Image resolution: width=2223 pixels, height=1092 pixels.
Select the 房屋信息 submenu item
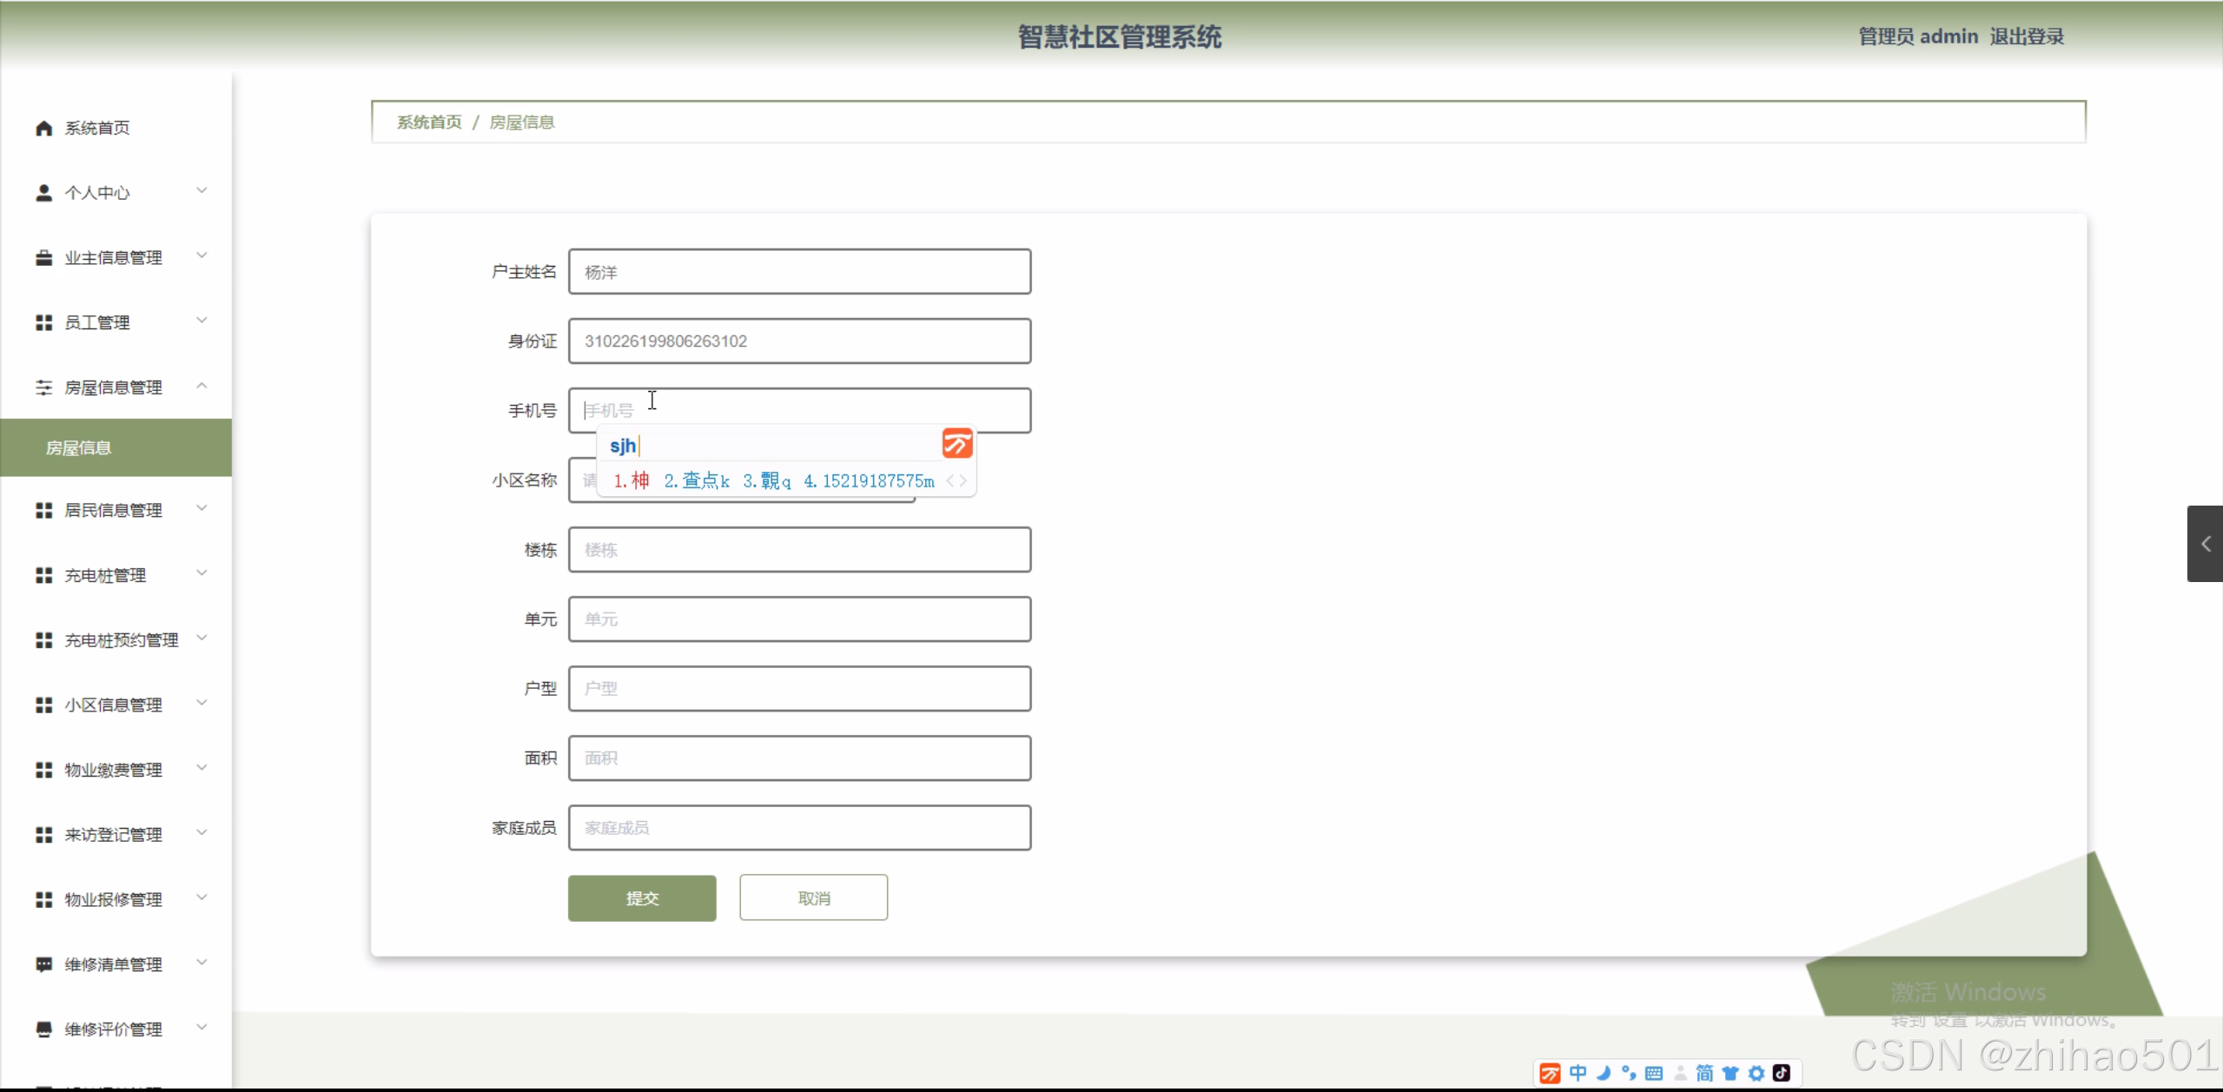pyautogui.click(x=78, y=448)
